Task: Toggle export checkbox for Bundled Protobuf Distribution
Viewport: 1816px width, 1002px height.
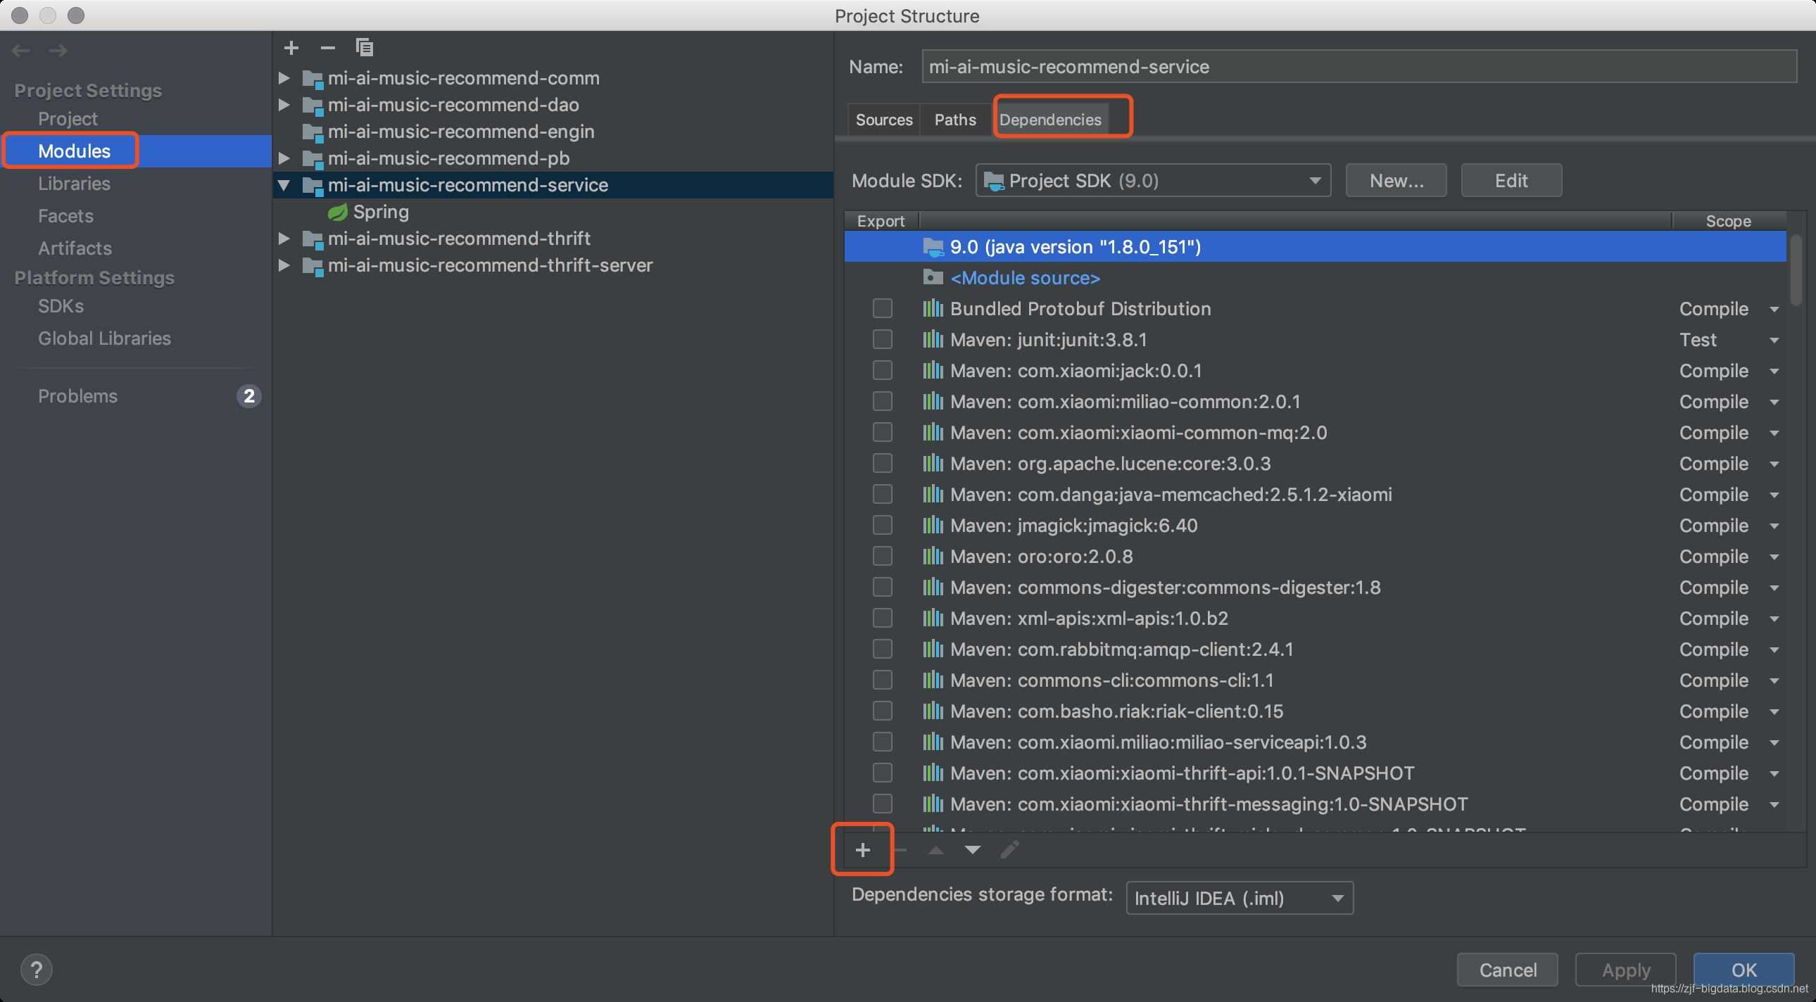Action: 881,308
